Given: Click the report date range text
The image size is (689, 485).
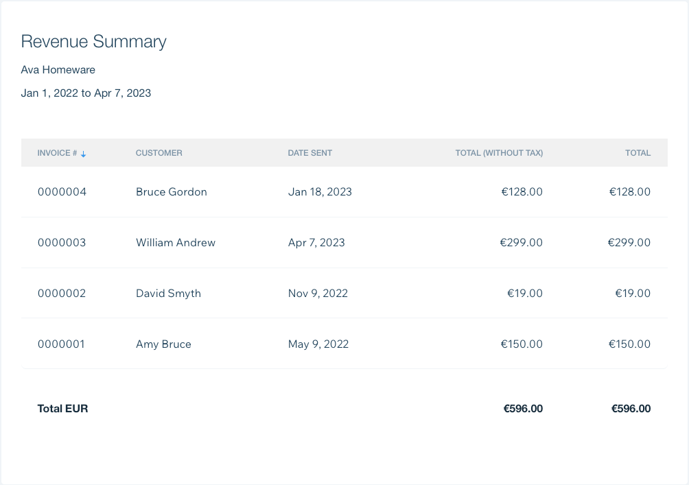Looking at the screenshot, I should (86, 93).
